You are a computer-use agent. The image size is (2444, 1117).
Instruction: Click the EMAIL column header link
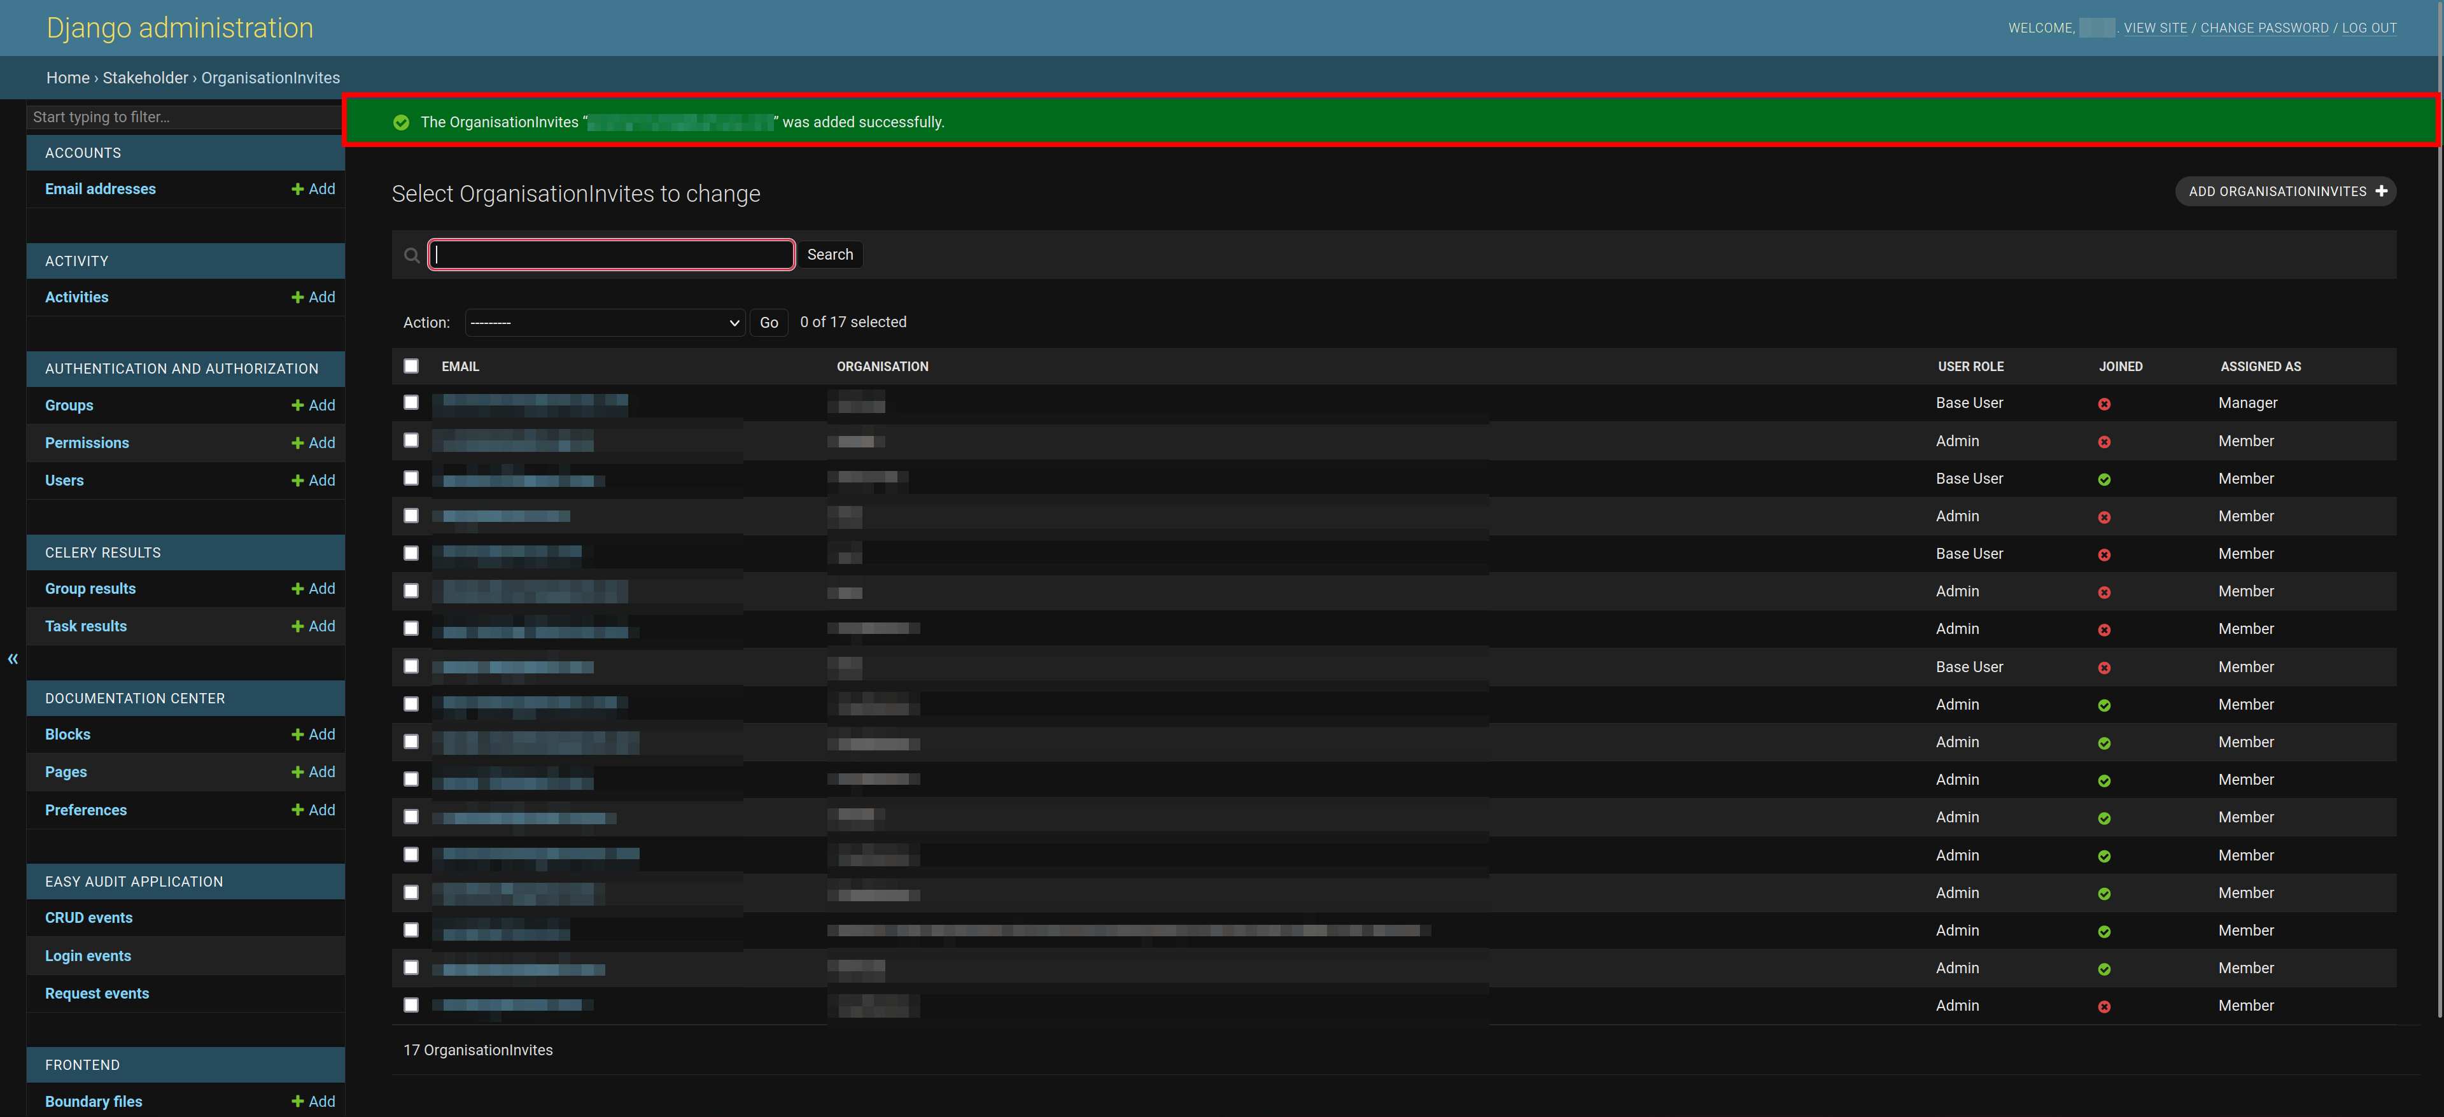(460, 365)
